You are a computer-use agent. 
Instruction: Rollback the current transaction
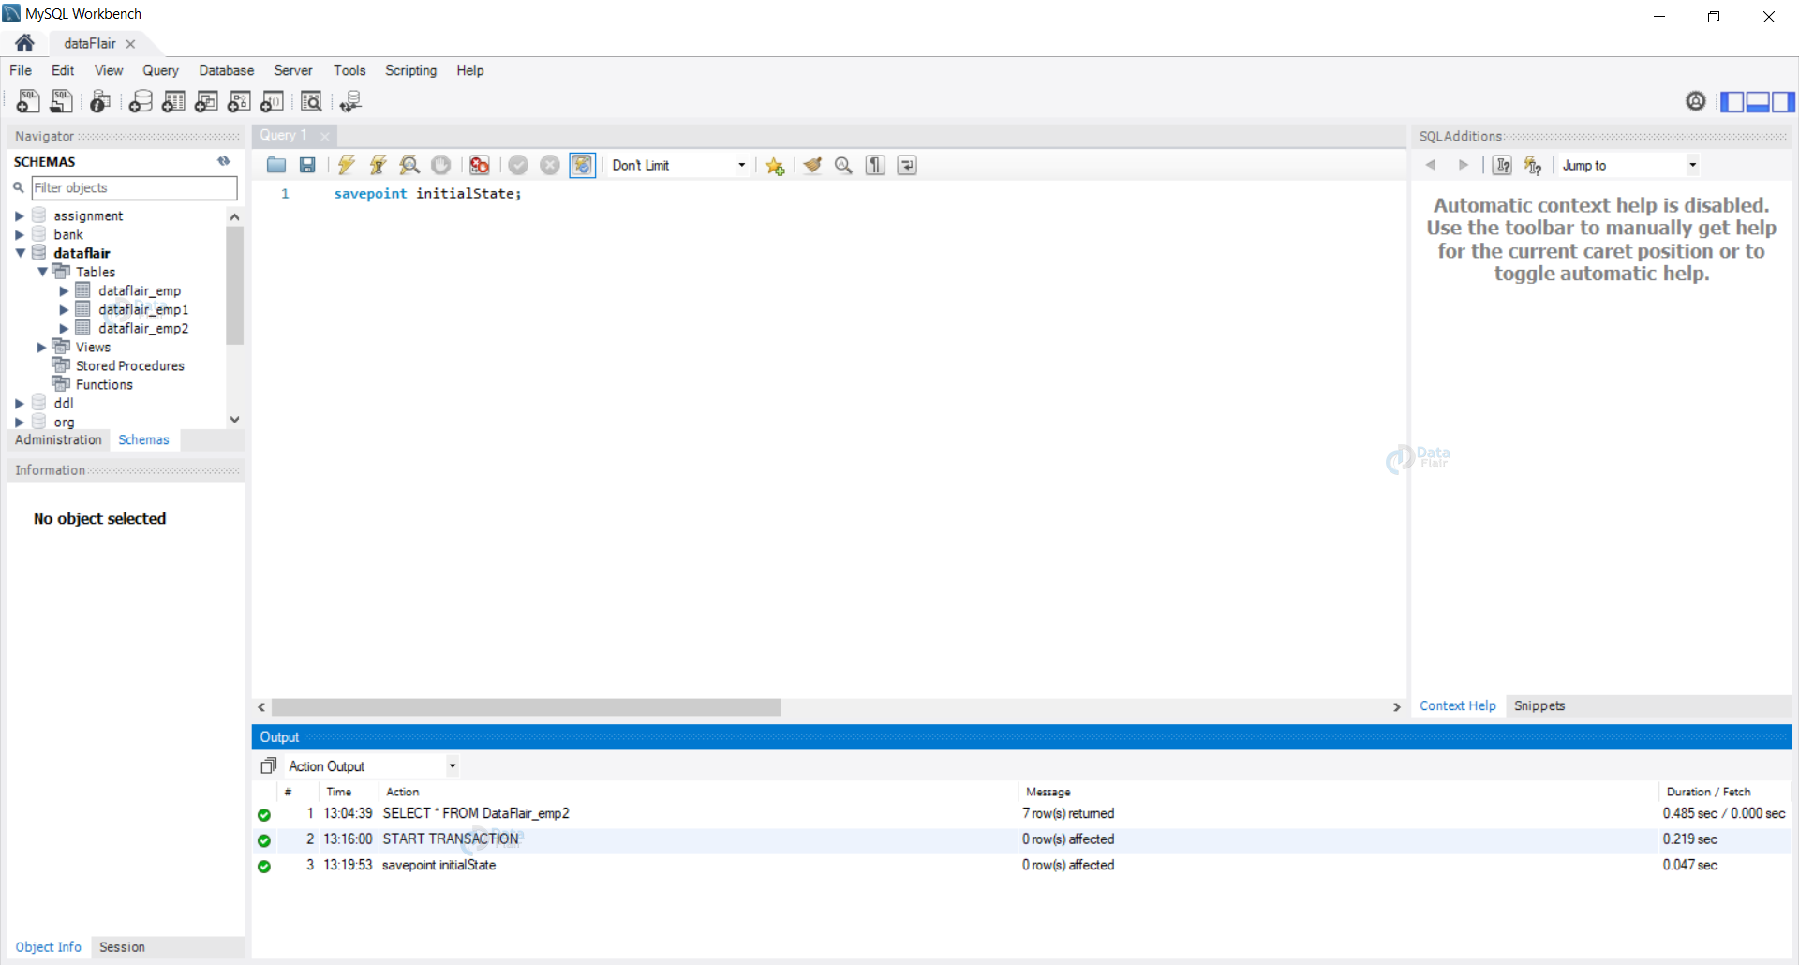(550, 165)
